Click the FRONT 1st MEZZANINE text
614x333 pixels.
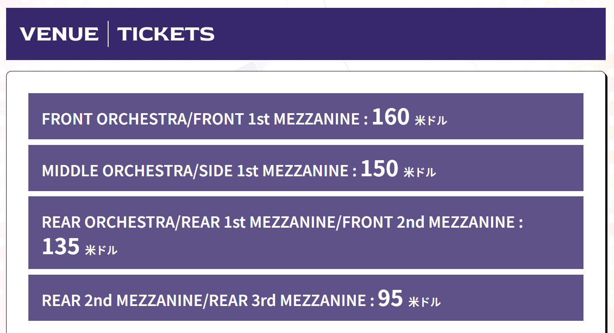[275, 119]
